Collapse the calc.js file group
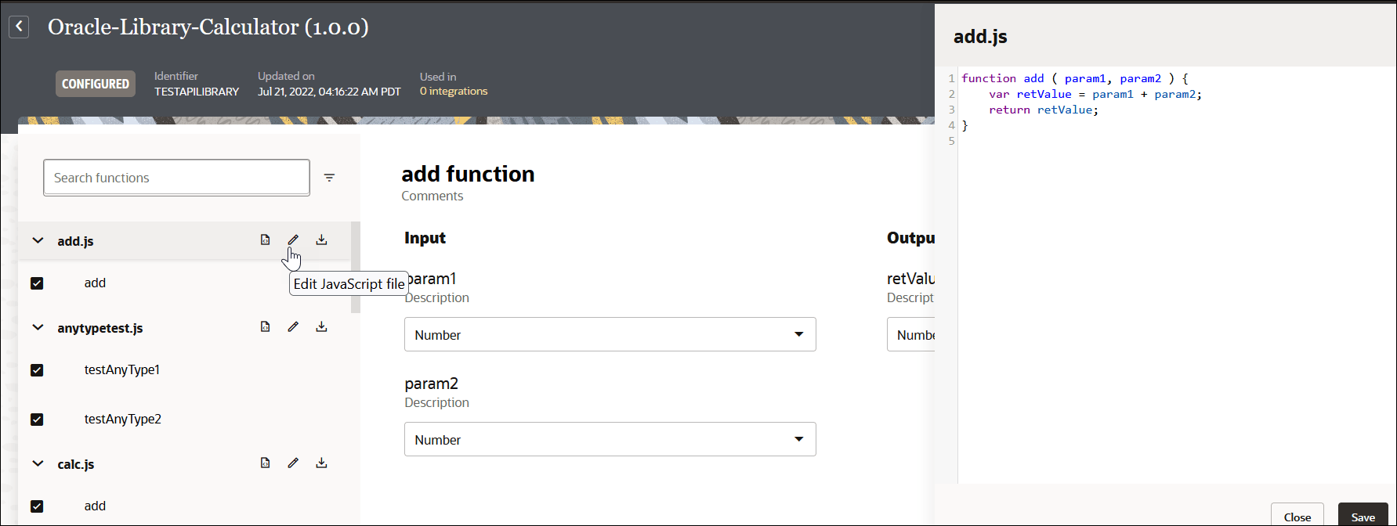 [38, 464]
